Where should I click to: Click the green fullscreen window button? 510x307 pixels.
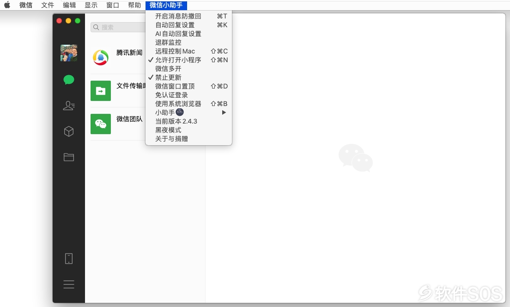(78, 21)
